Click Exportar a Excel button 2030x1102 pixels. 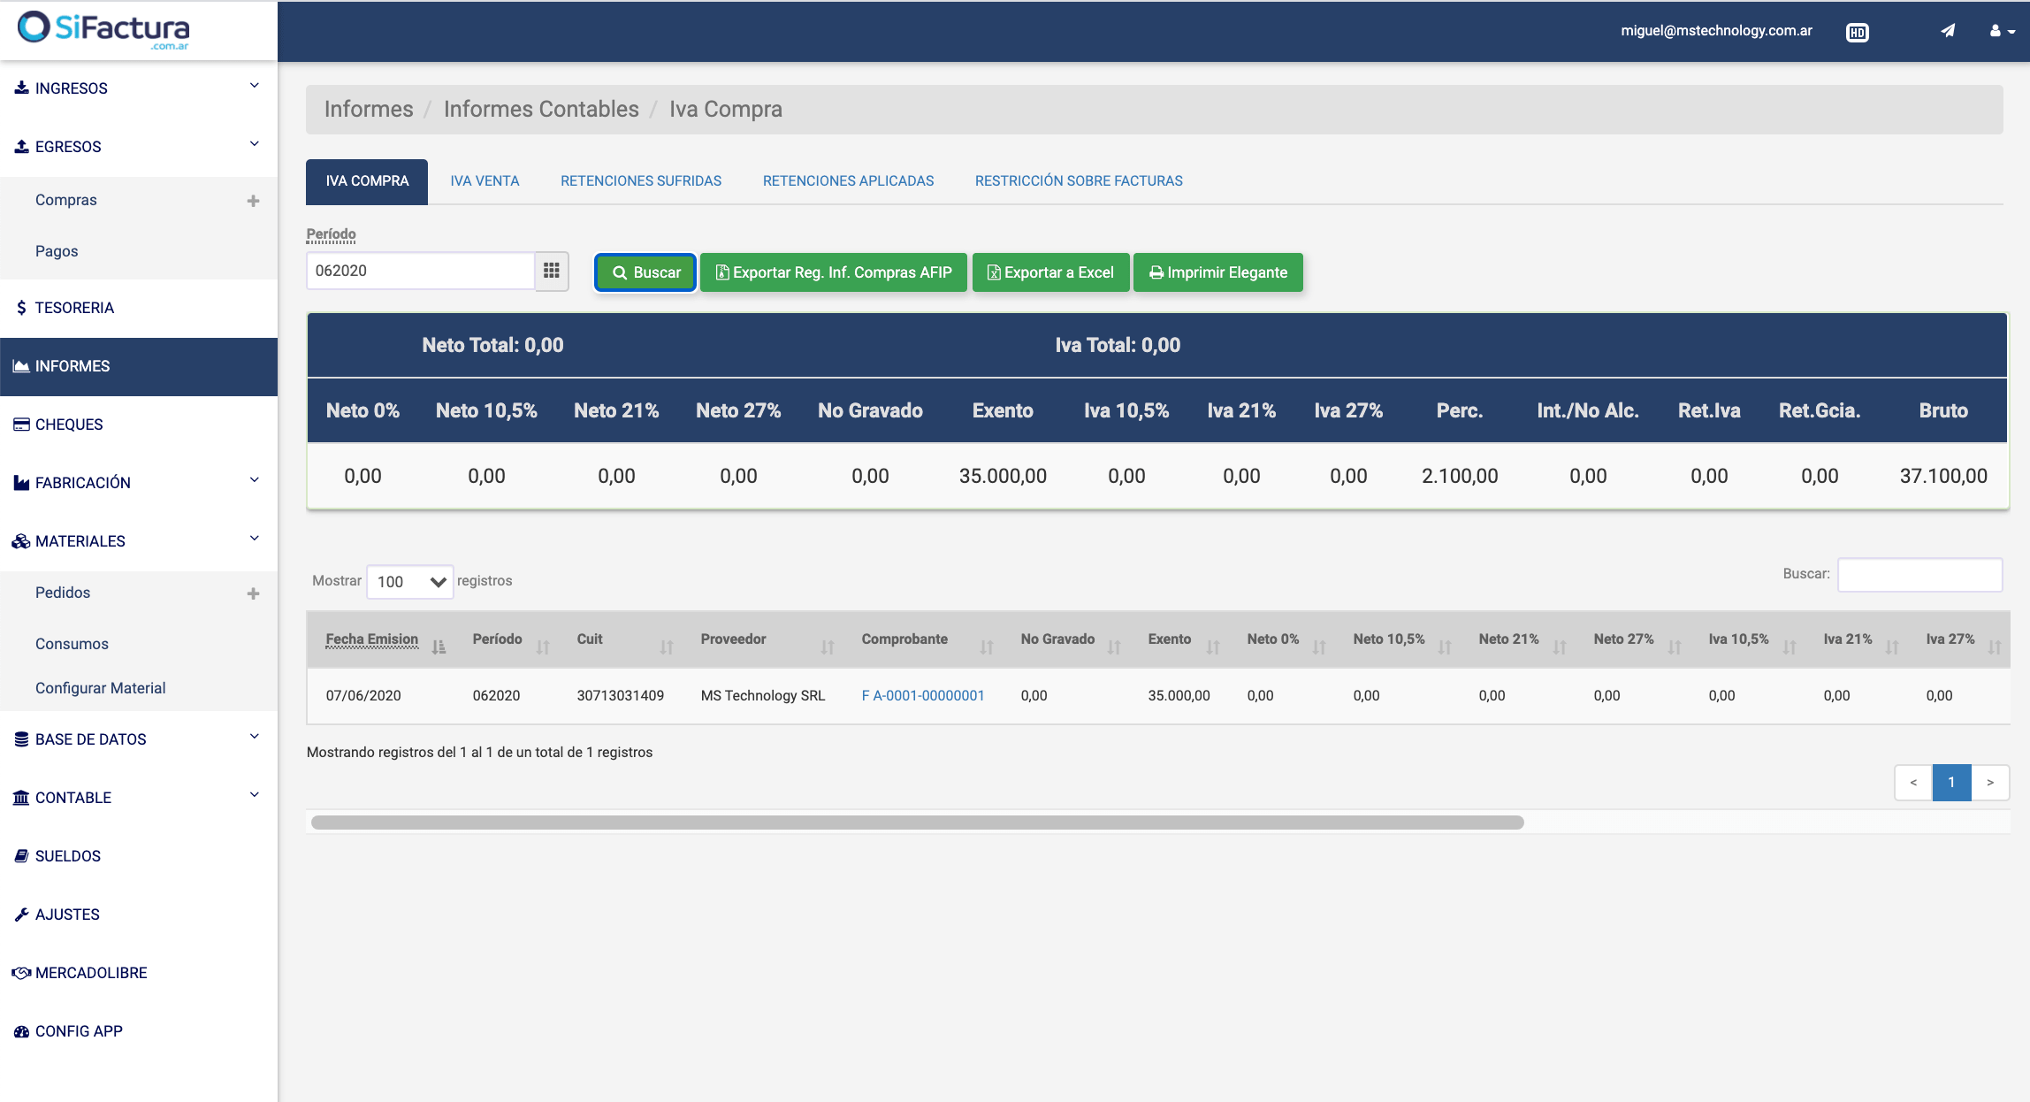point(1050,272)
